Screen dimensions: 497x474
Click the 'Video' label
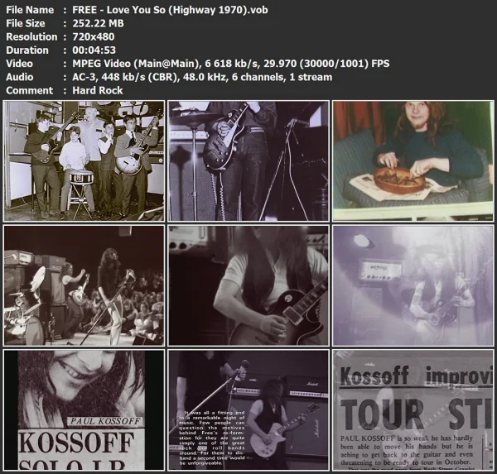[x=19, y=64]
